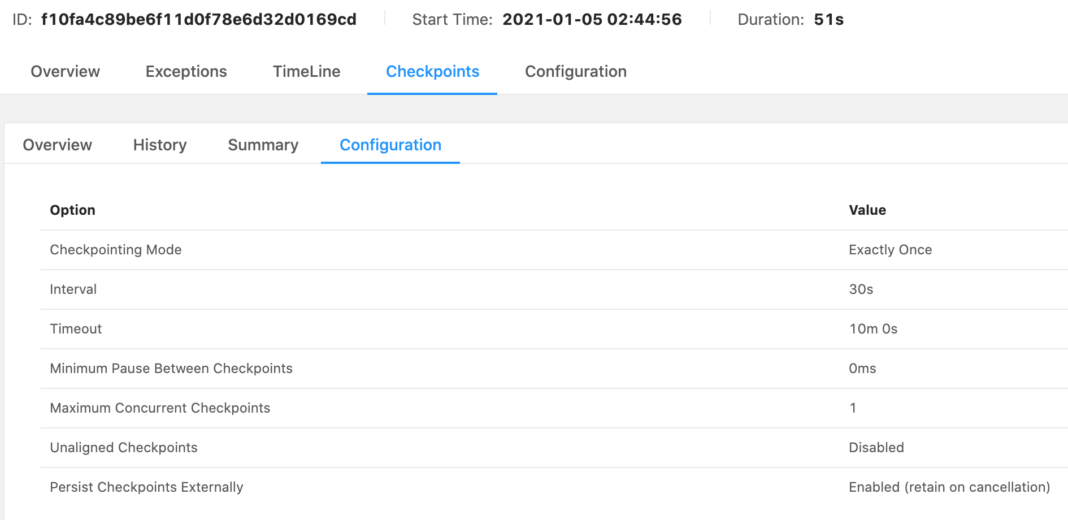Switch to the TimeLine tab
The width and height of the screenshot is (1068, 520).
tap(306, 72)
